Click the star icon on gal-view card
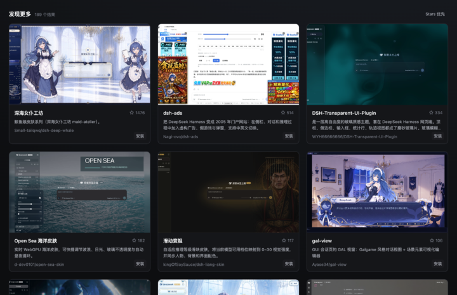 [x=432, y=240]
